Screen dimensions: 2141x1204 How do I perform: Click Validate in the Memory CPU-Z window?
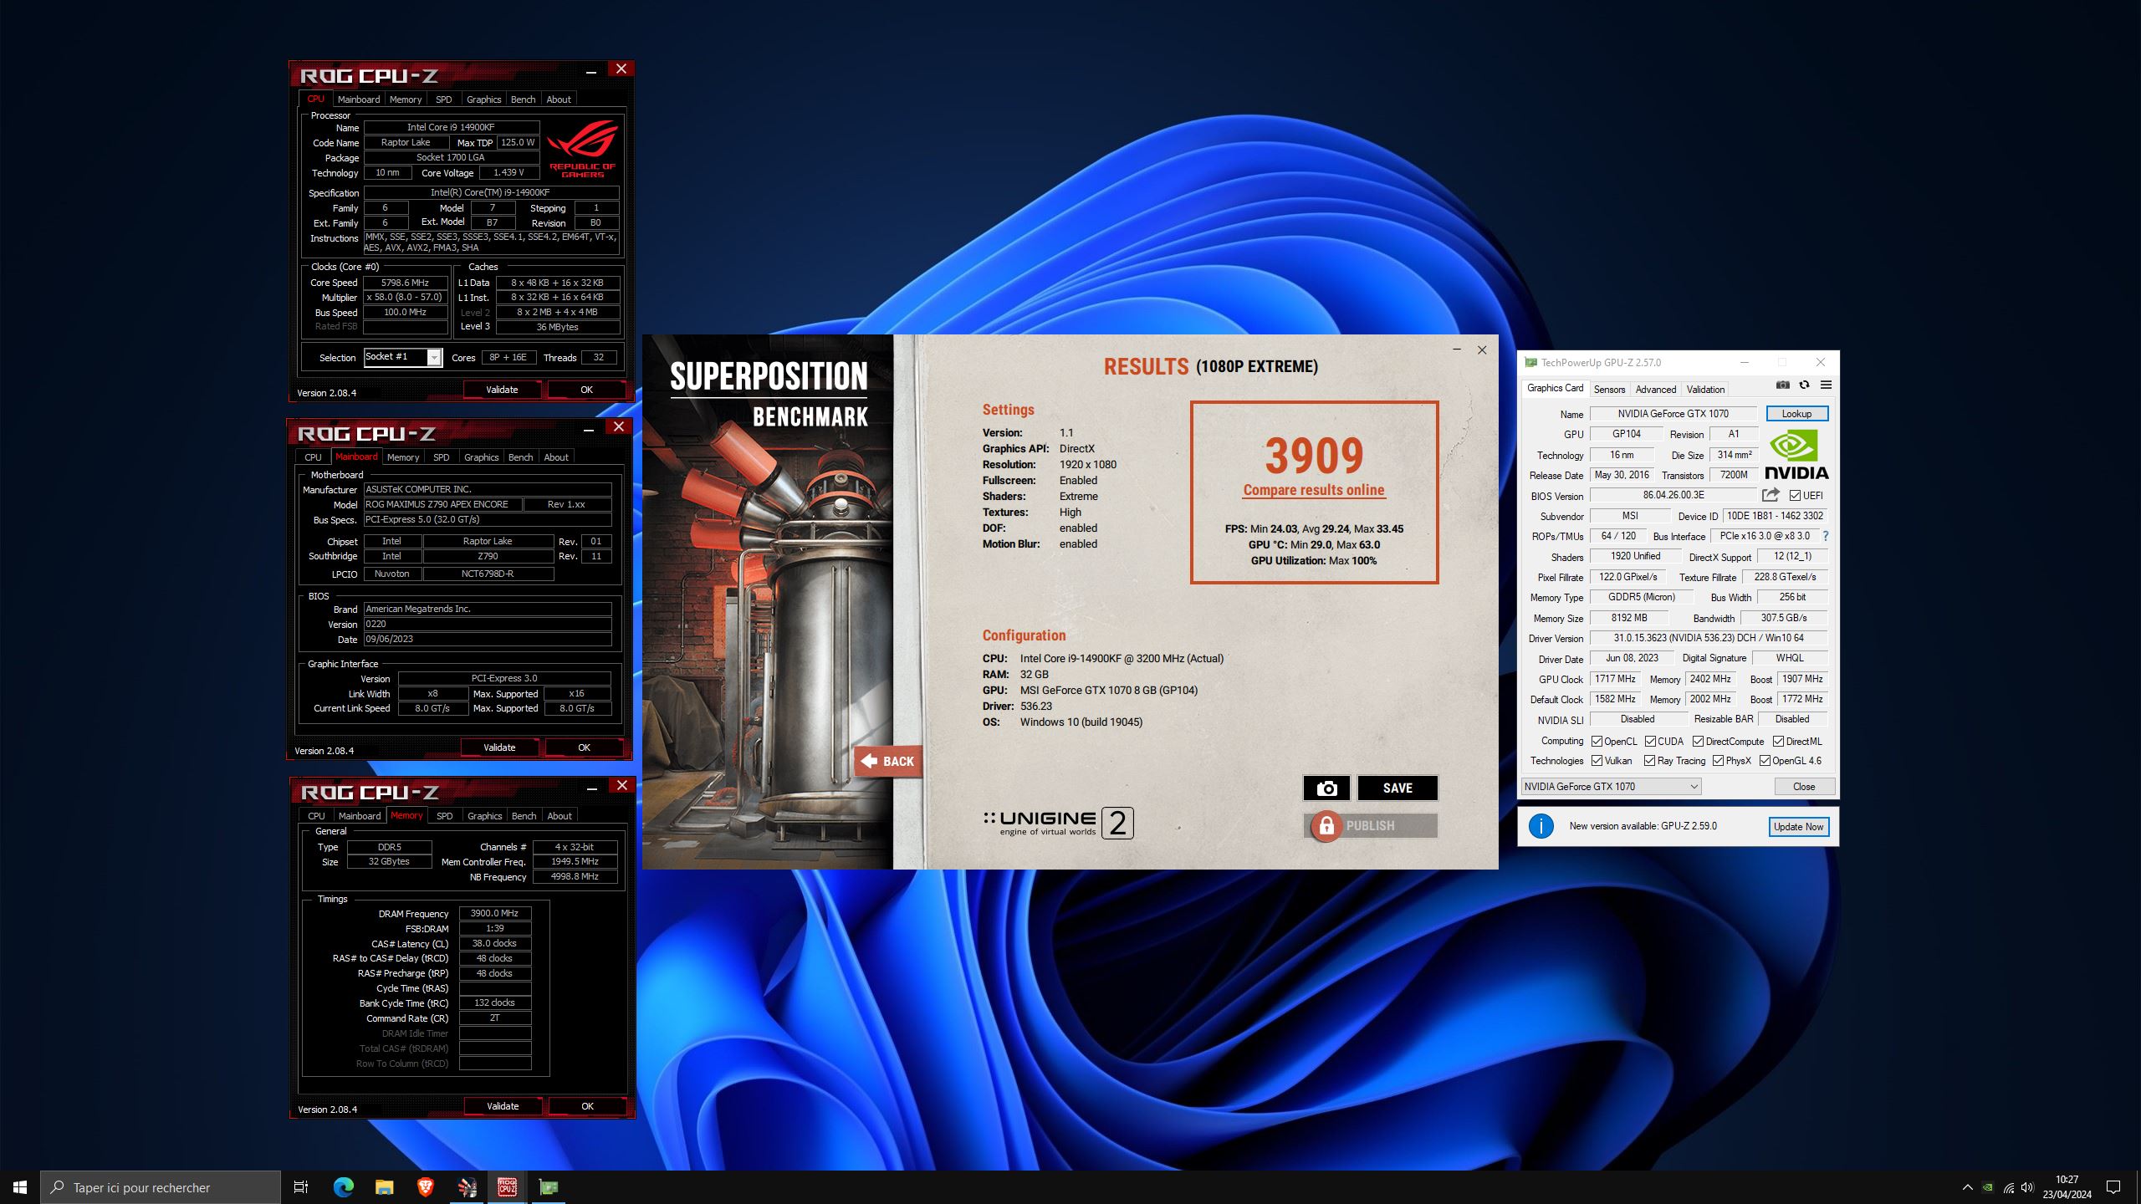point(503,1106)
